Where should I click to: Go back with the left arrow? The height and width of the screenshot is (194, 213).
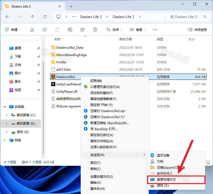click(7, 17)
